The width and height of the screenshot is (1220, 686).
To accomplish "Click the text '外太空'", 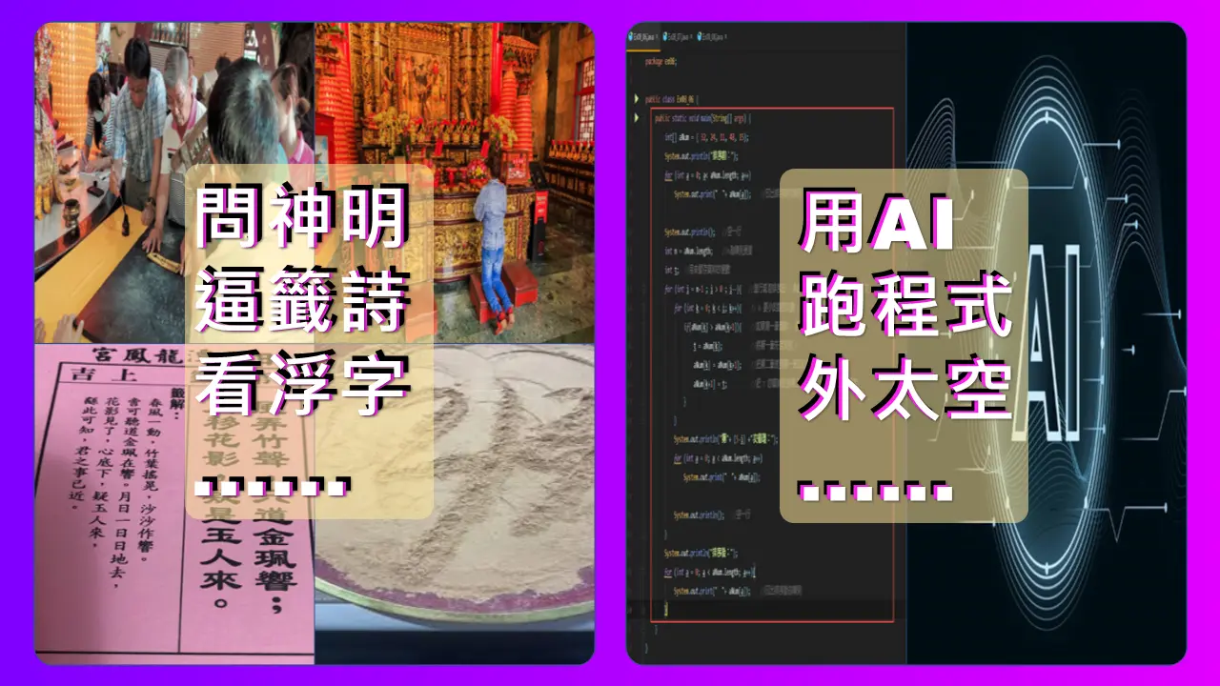I will point(906,389).
